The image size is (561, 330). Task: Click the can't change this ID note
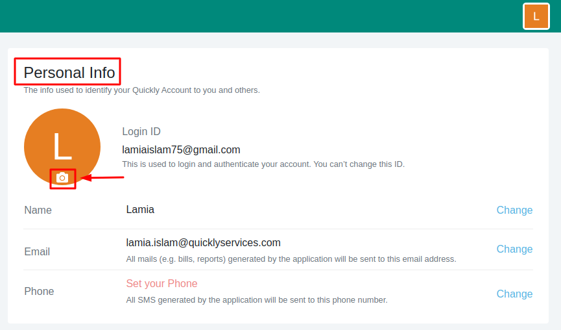click(263, 164)
